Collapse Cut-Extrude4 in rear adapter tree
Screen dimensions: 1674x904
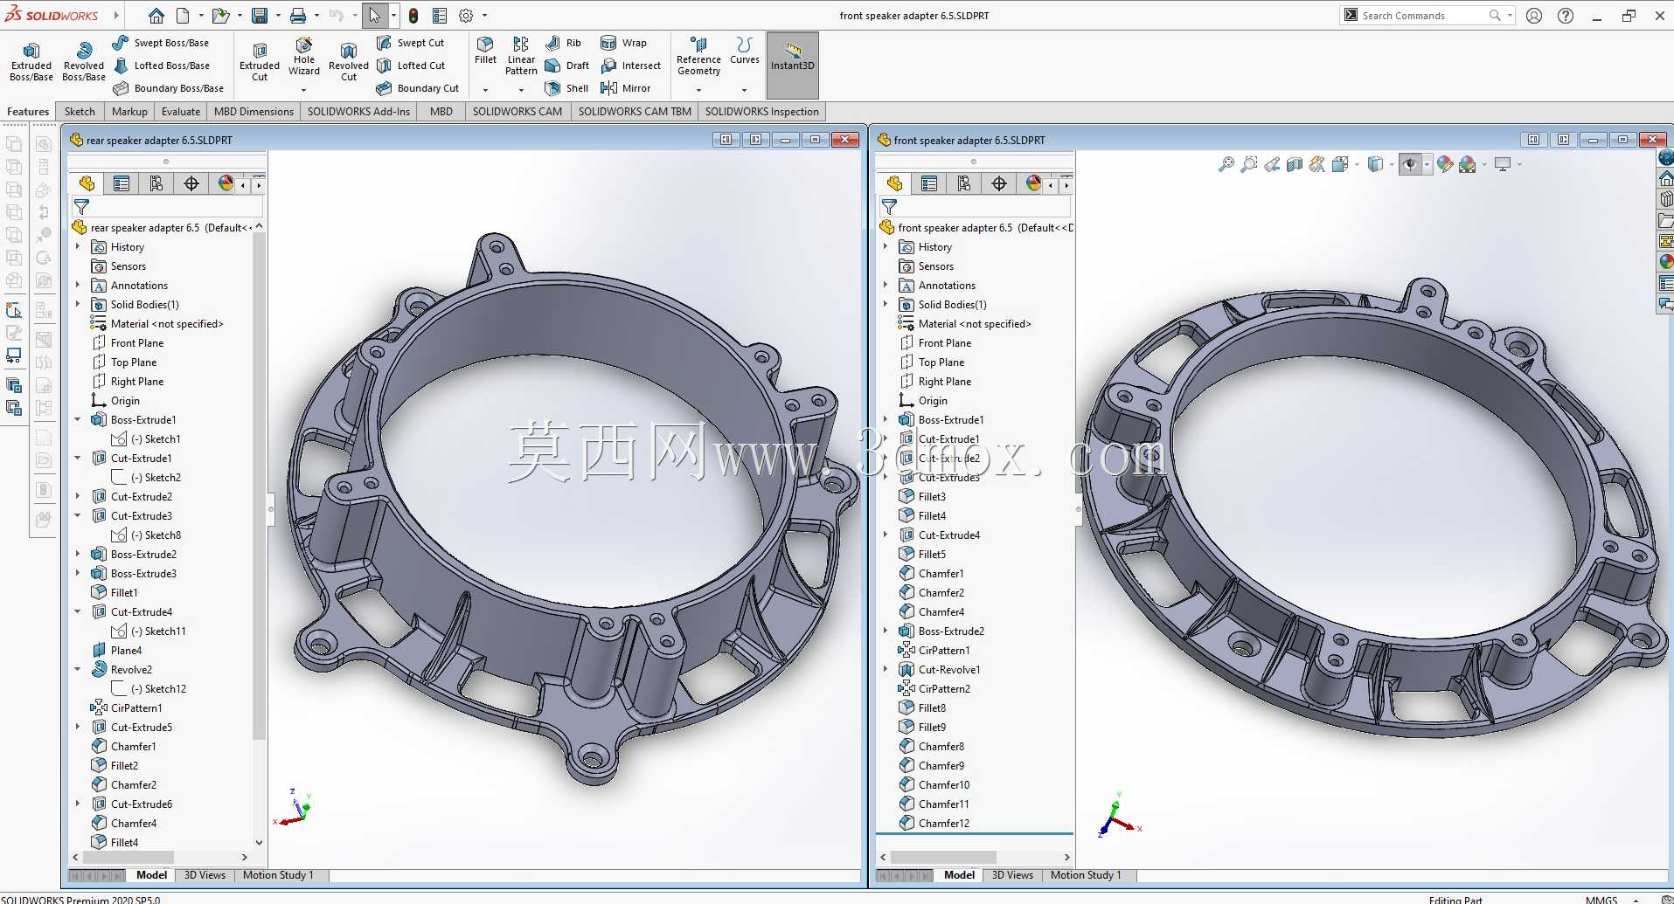[78, 612]
